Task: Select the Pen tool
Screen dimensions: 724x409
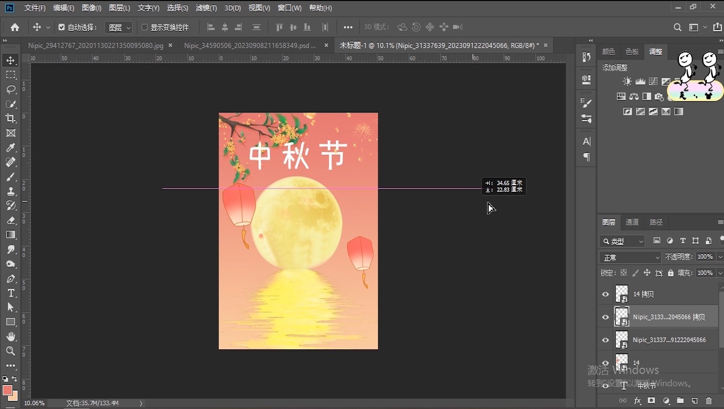Action: point(11,279)
